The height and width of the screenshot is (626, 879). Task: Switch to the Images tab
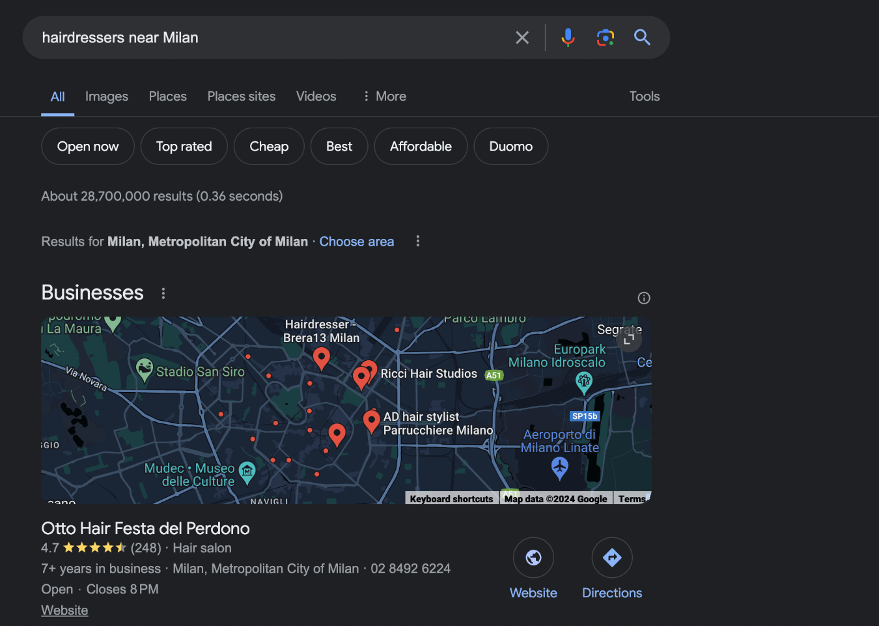[x=106, y=96]
